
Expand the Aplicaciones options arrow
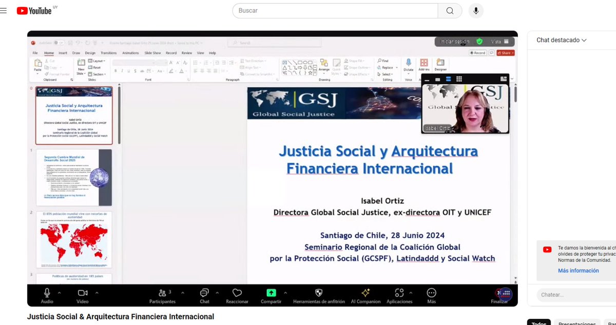pyautogui.click(x=412, y=292)
